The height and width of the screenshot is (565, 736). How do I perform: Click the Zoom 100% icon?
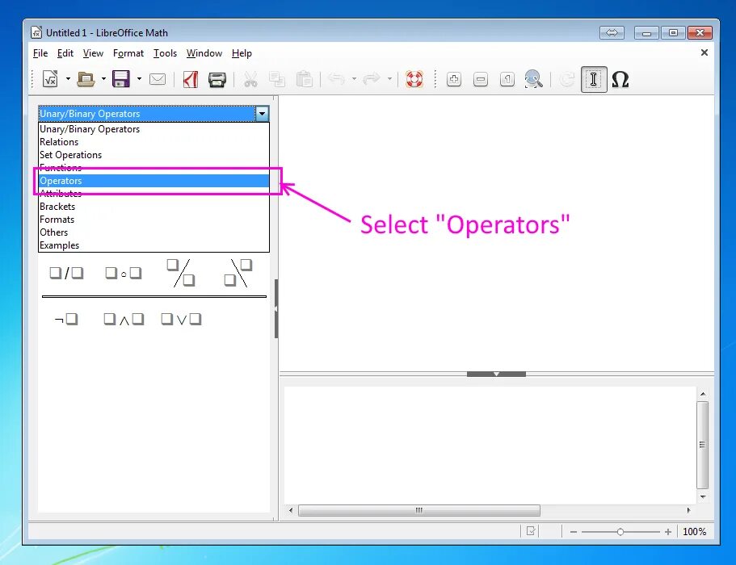[x=507, y=79]
